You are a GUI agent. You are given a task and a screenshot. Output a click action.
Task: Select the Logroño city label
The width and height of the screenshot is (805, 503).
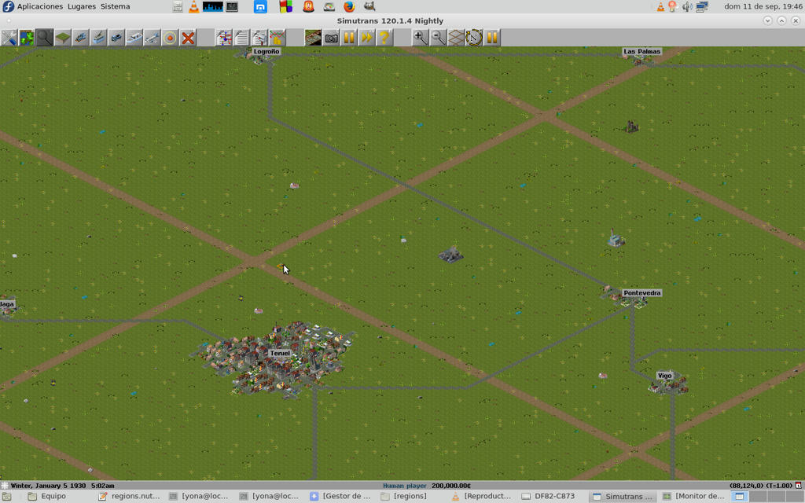[266, 51]
